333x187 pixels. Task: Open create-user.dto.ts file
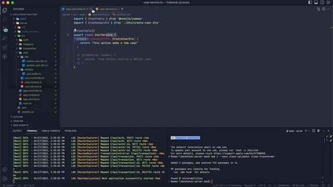pyautogui.click(x=36, y=61)
